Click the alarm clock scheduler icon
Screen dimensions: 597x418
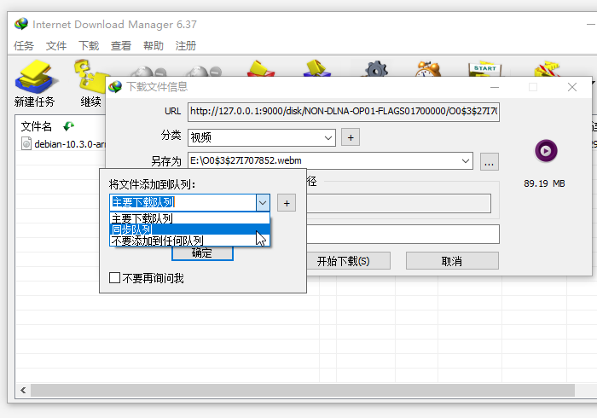[x=428, y=69]
